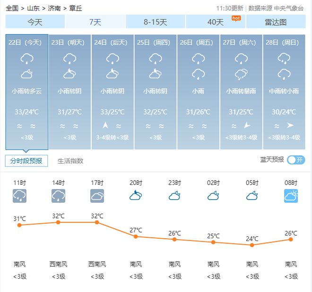Click the 33/24℃ temperature text
This screenshot has height=292, width=312.
[x=27, y=112]
